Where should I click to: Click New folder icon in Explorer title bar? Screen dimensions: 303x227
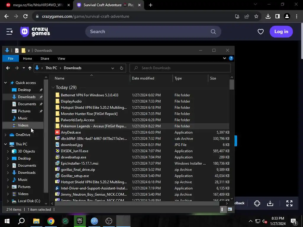point(23,50)
